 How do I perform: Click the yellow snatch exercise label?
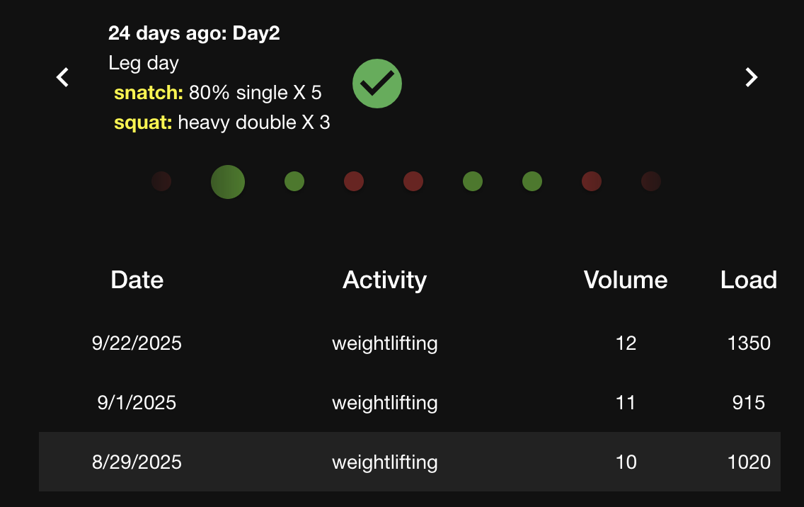click(x=149, y=93)
